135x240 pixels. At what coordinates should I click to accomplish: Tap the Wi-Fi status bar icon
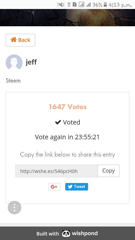click(69, 5)
